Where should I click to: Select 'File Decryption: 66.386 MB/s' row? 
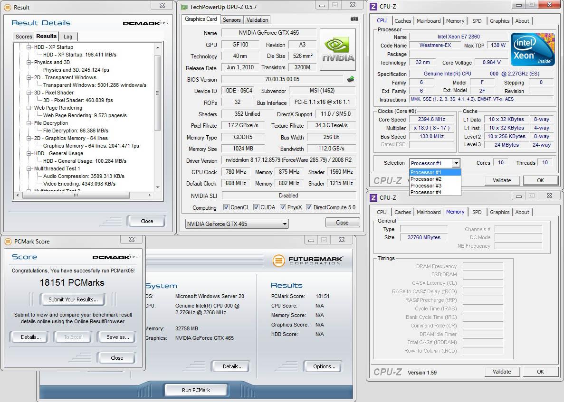pos(76,131)
